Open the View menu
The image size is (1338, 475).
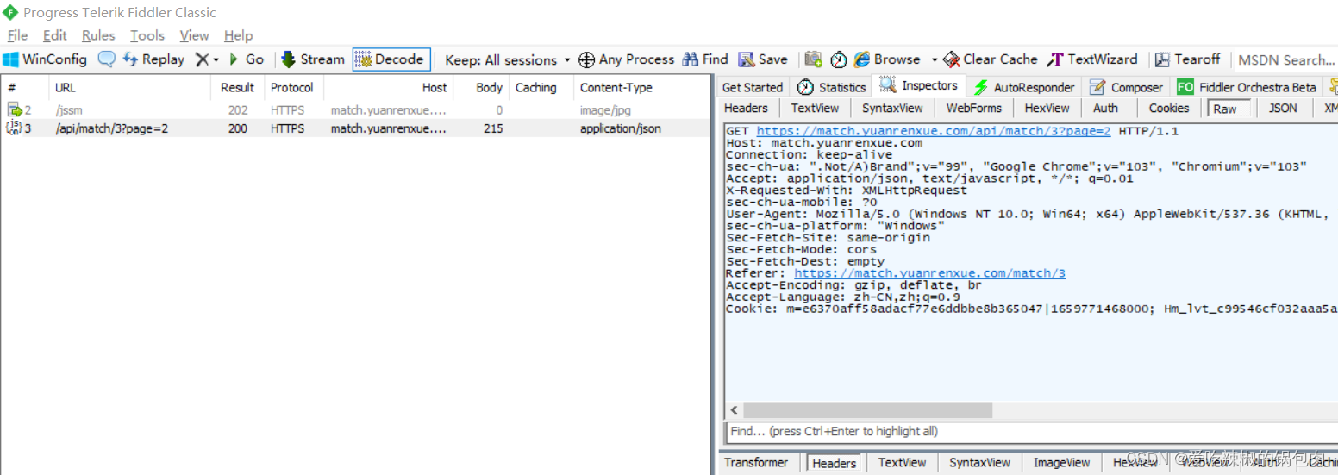click(194, 35)
